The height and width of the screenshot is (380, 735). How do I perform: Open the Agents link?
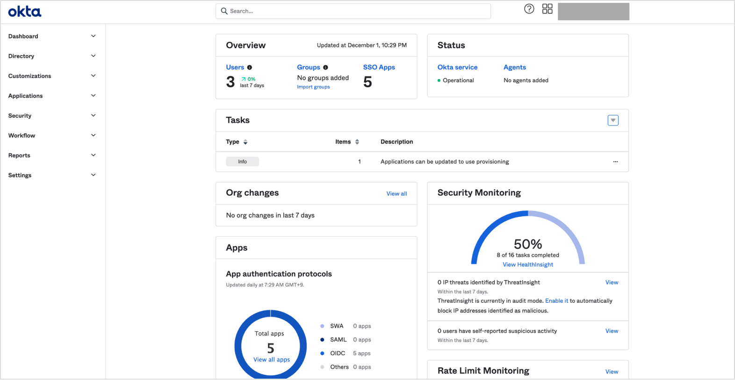[514, 67]
